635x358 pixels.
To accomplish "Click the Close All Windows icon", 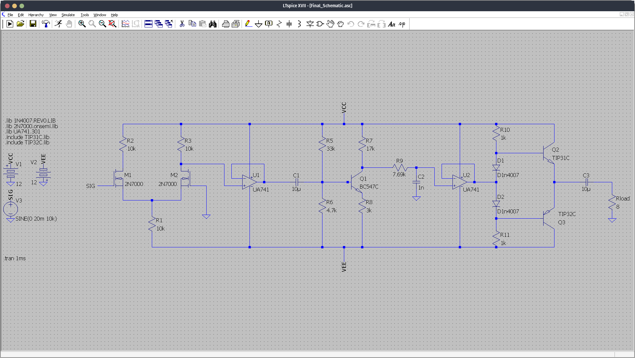I will pos(169,24).
